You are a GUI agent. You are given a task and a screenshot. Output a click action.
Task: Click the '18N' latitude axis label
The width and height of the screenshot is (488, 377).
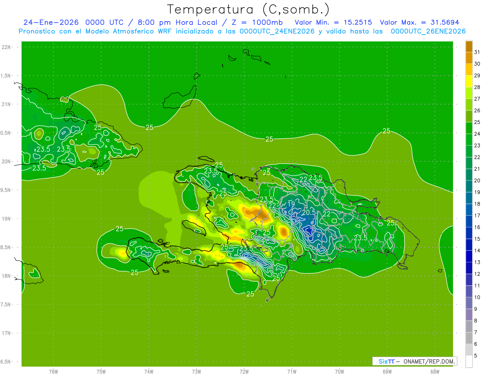[6, 276]
